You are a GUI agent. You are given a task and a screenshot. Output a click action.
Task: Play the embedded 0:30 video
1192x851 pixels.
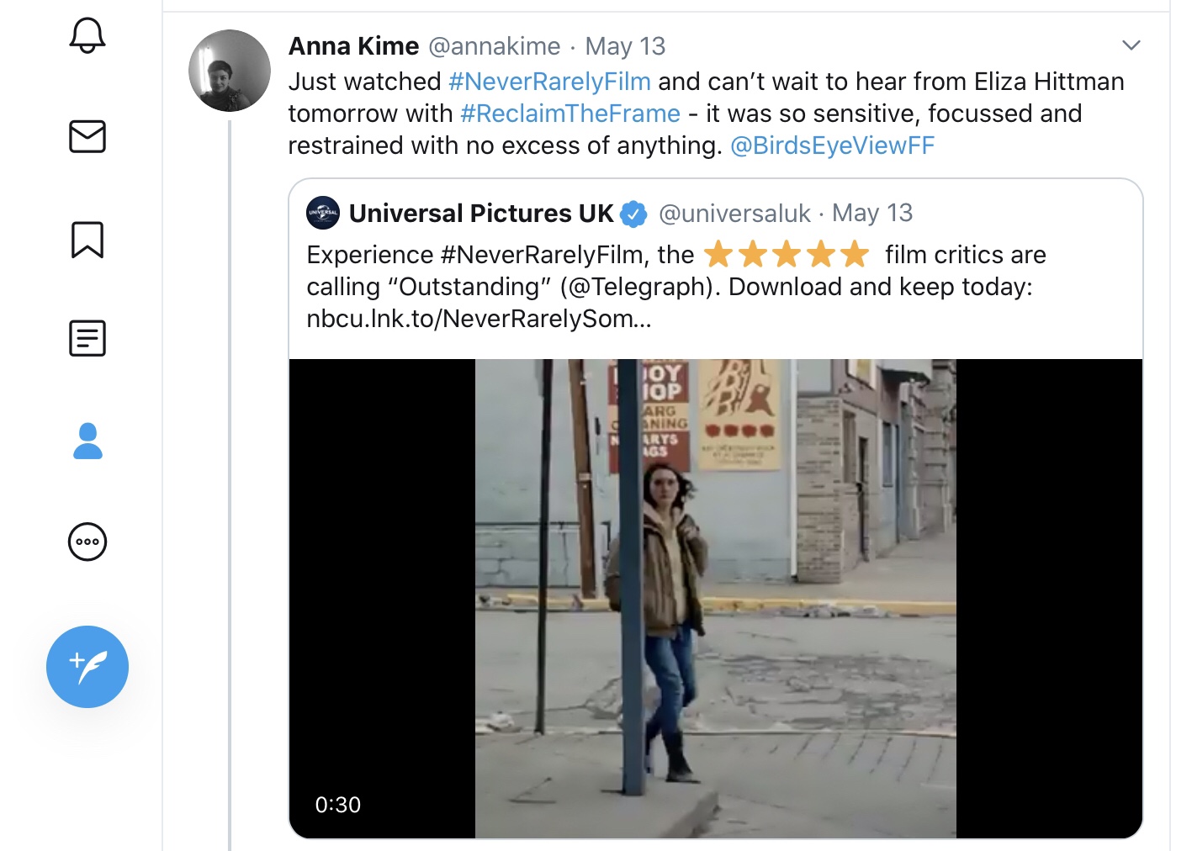[716, 598]
